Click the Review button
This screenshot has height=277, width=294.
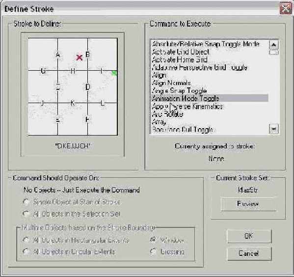click(x=248, y=204)
